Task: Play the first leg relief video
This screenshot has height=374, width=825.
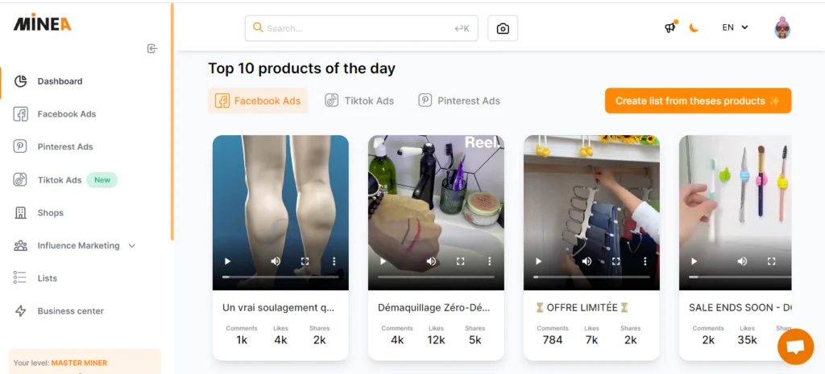Action: click(x=227, y=261)
